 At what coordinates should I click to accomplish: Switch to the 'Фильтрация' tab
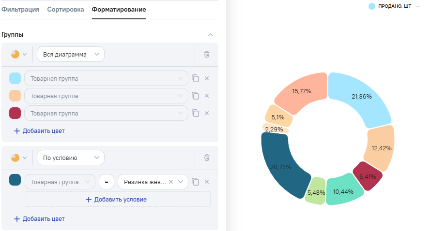(20, 10)
